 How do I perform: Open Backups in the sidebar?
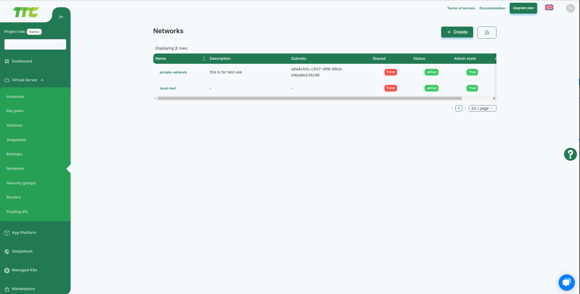pyautogui.click(x=14, y=154)
